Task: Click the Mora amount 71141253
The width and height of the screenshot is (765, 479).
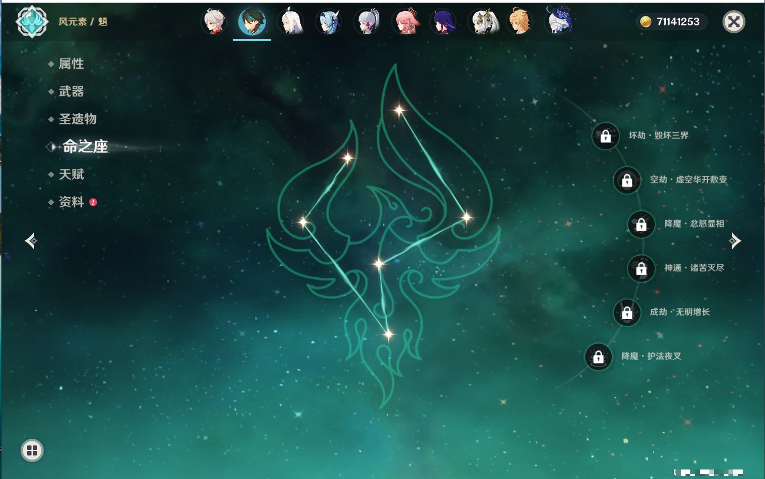Action: 678,22
